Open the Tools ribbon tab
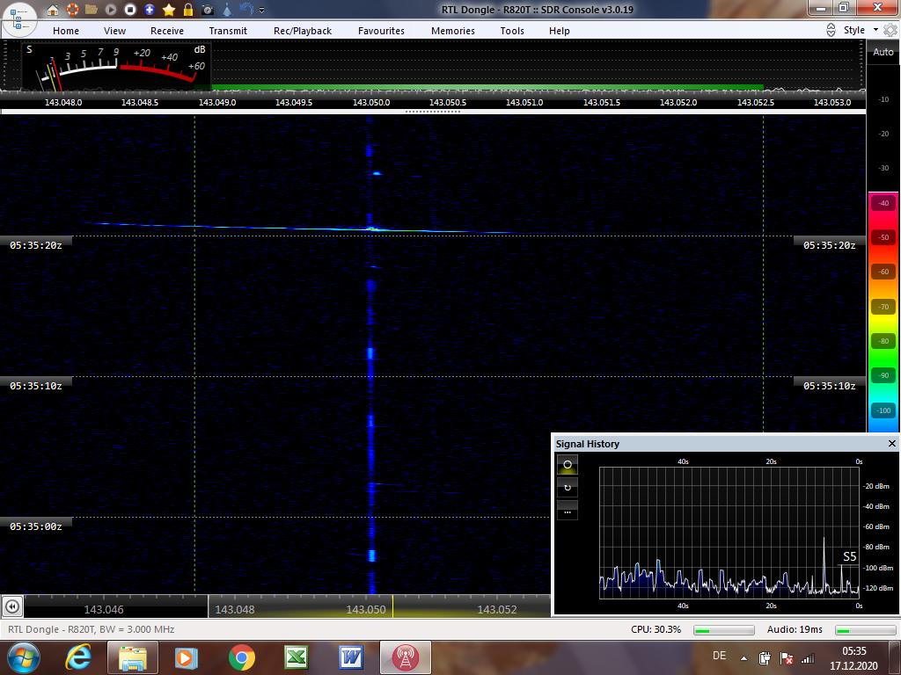901x675 pixels. [512, 31]
